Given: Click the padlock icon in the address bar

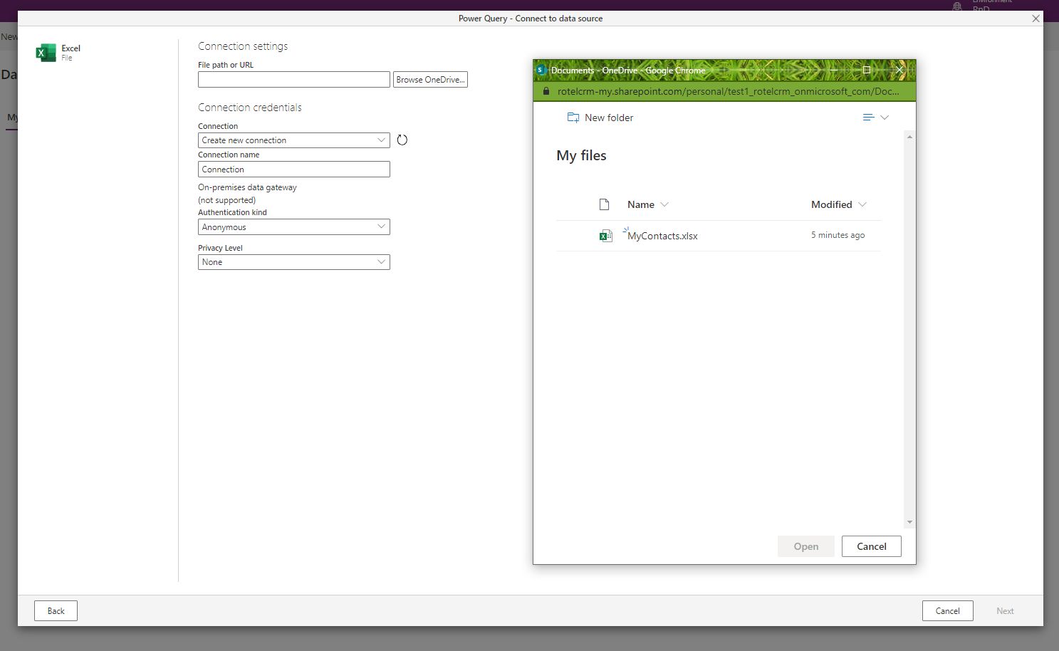Looking at the screenshot, I should [x=546, y=91].
